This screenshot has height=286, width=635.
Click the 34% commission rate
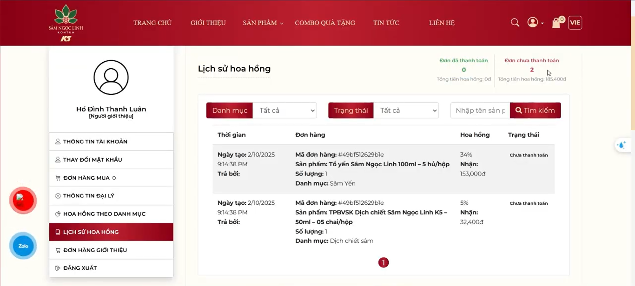[x=466, y=155]
